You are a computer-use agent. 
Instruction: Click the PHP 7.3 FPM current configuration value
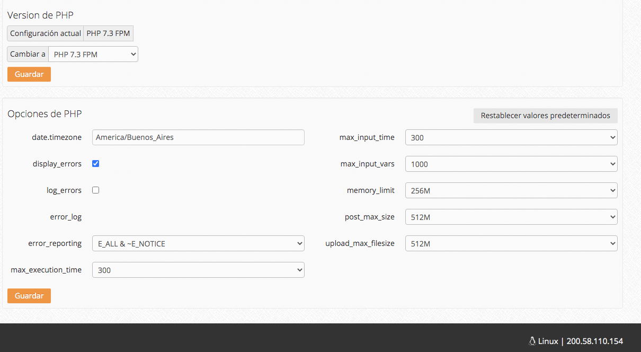click(108, 33)
